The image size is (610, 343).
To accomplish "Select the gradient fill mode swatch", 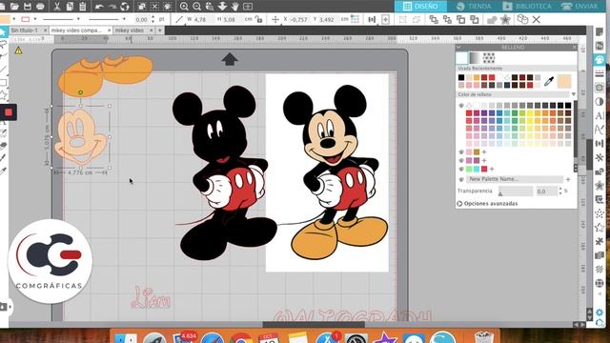I will (475, 58).
